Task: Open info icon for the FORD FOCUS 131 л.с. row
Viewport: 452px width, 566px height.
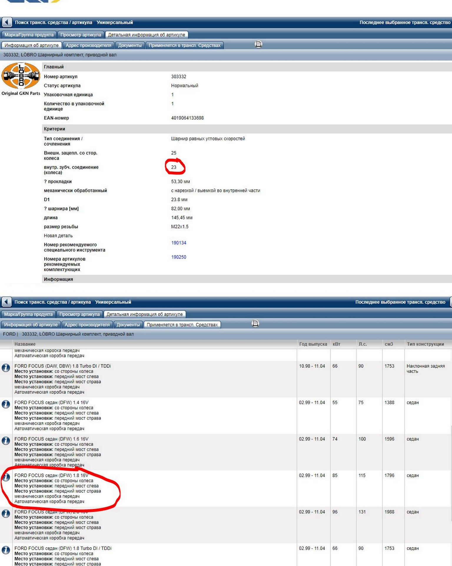Action: tap(6, 514)
